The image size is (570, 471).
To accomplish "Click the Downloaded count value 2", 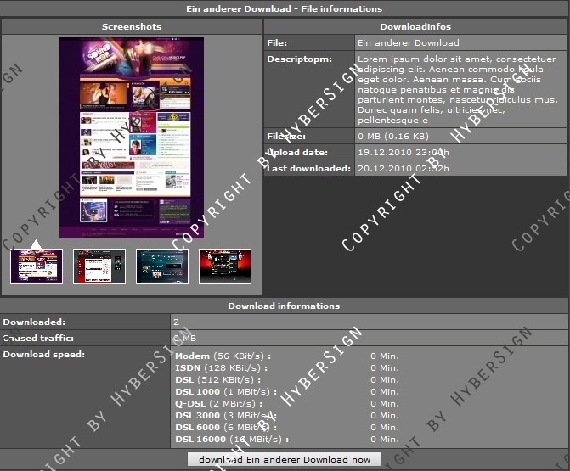I will tap(177, 322).
